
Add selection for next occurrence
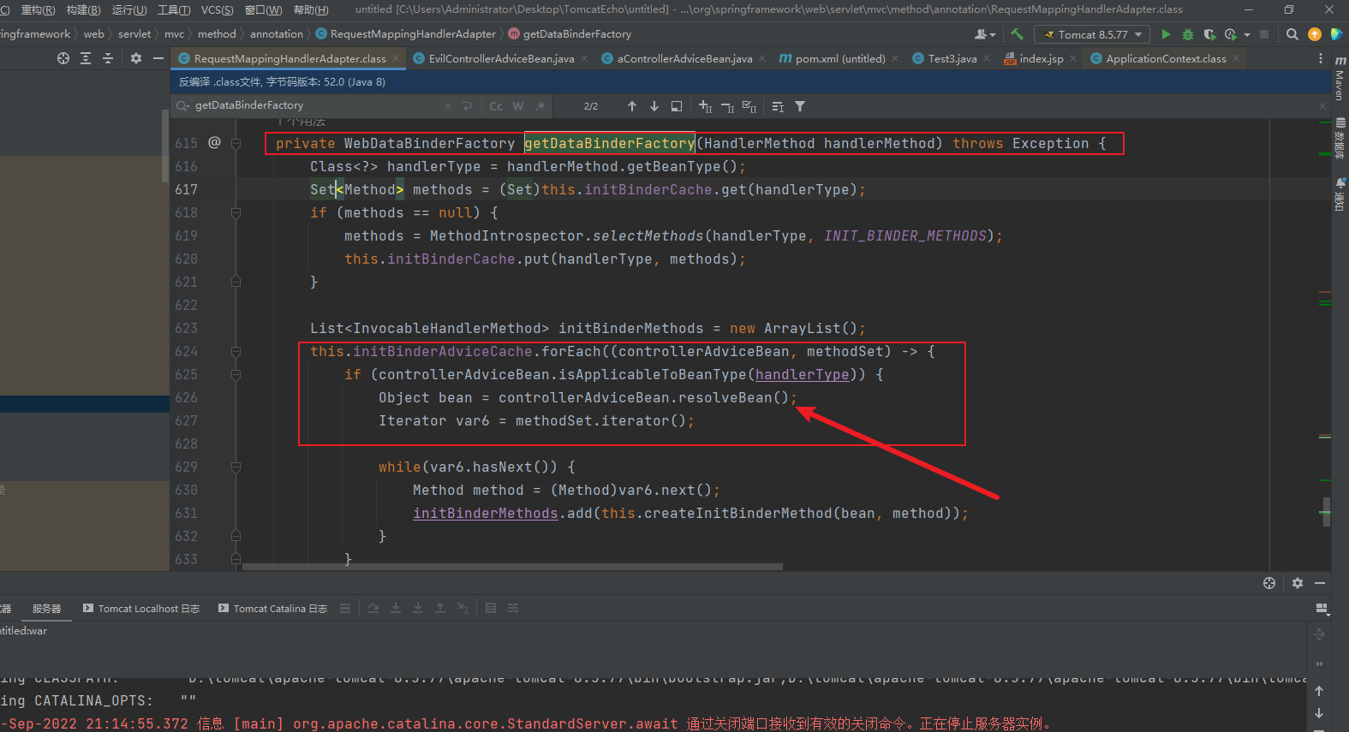[705, 106]
